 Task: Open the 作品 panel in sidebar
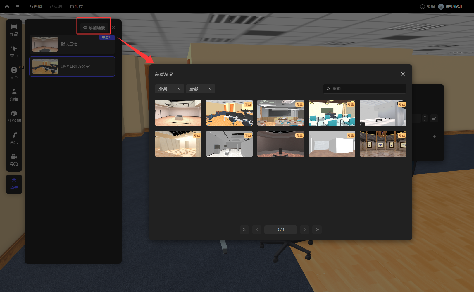[14, 30]
